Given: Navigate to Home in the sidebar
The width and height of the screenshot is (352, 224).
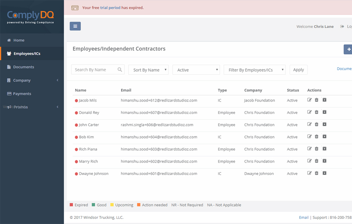Looking at the screenshot, I should point(19,40).
